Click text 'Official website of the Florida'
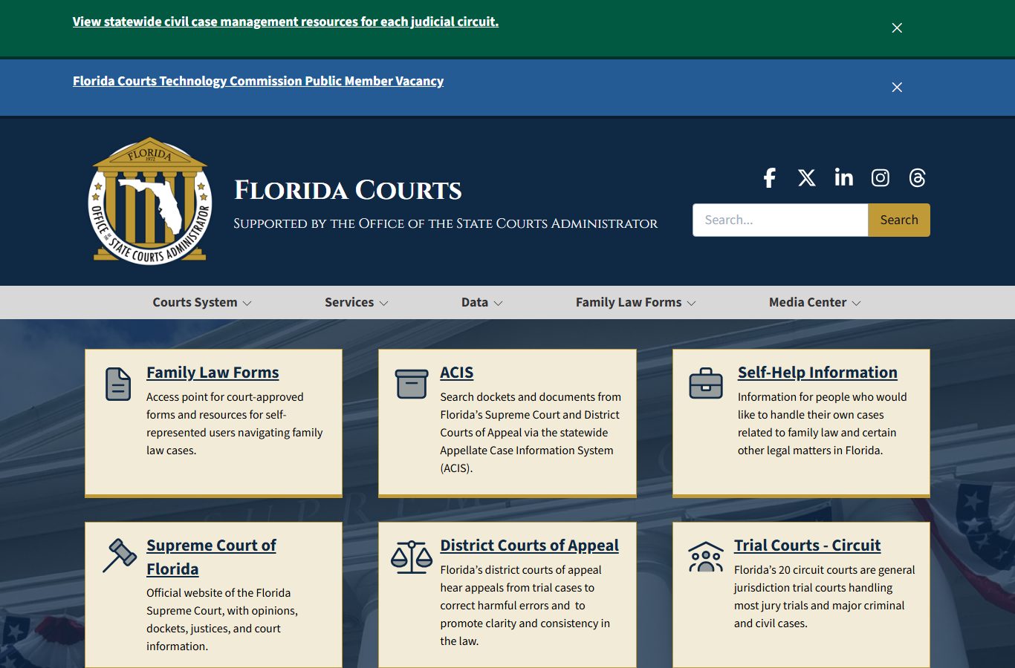Image resolution: width=1015 pixels, height=668 pixels. 218,593
